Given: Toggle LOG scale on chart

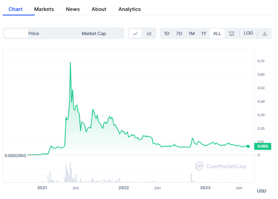Looking at the screenshot, I should [x=248, y=33].
